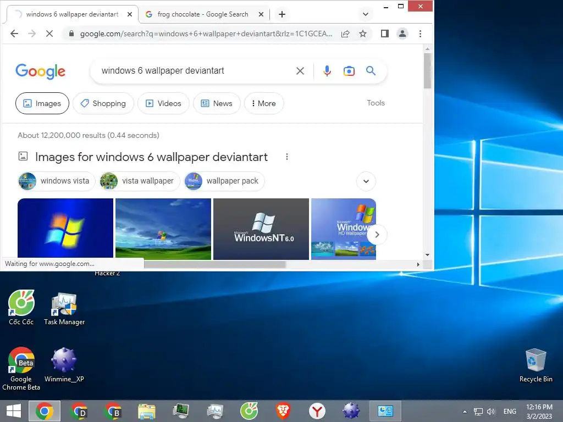The width and height of the screenshot is (563, 422).
Task: Click the ENG language indicator
Action: click(510, 412)
